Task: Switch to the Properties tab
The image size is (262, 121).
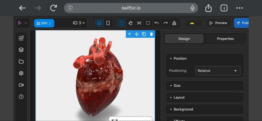Action: (x=225, y=39)
